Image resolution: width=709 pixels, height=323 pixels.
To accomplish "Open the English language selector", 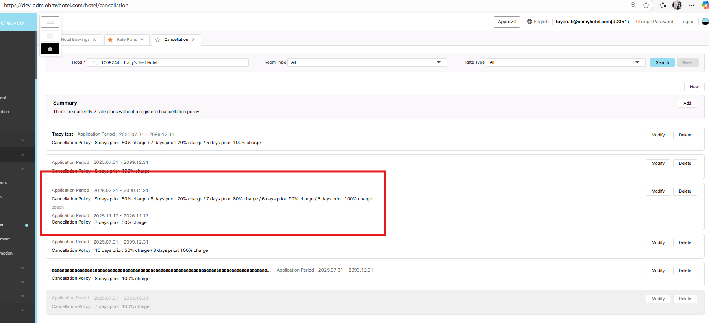I will (538, 22).
